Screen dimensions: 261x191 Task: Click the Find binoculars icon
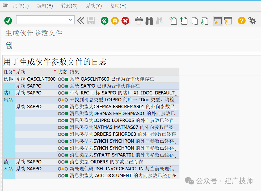click(x=149, y=21)
